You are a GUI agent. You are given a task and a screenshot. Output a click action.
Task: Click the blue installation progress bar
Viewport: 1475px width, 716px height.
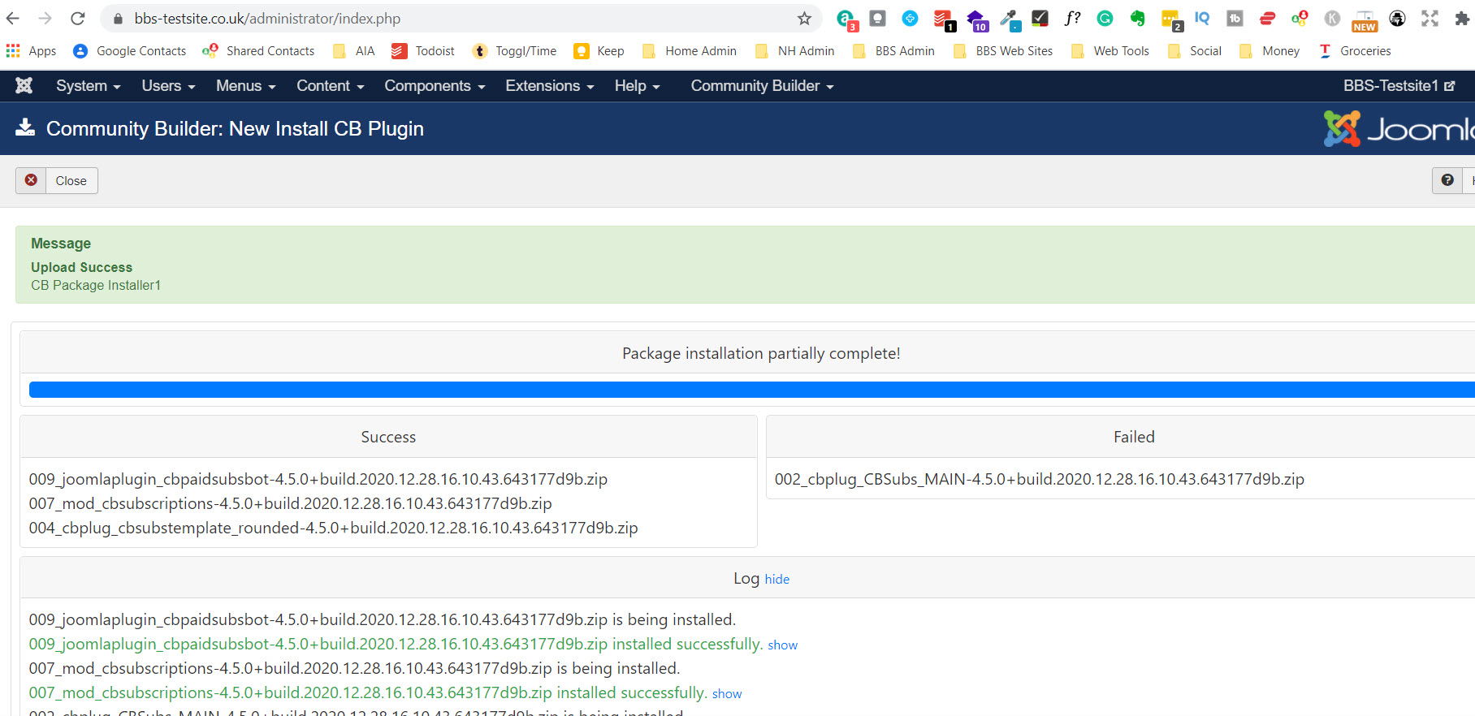(751, 390)
